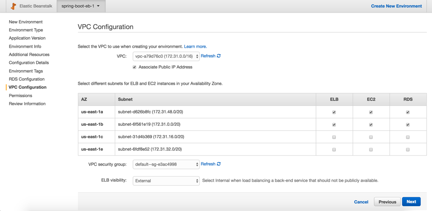Click refresh icon beside VPC security group

tap(219, 164)
